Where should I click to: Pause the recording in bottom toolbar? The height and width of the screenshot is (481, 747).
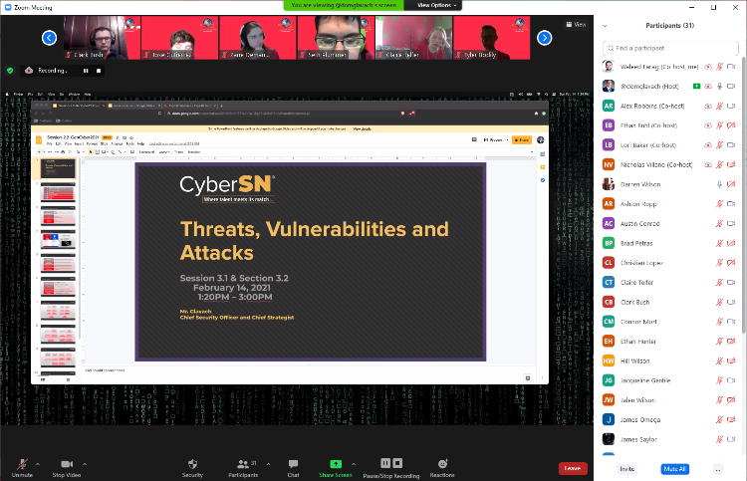pyautogui.click(x=385, y=463)
